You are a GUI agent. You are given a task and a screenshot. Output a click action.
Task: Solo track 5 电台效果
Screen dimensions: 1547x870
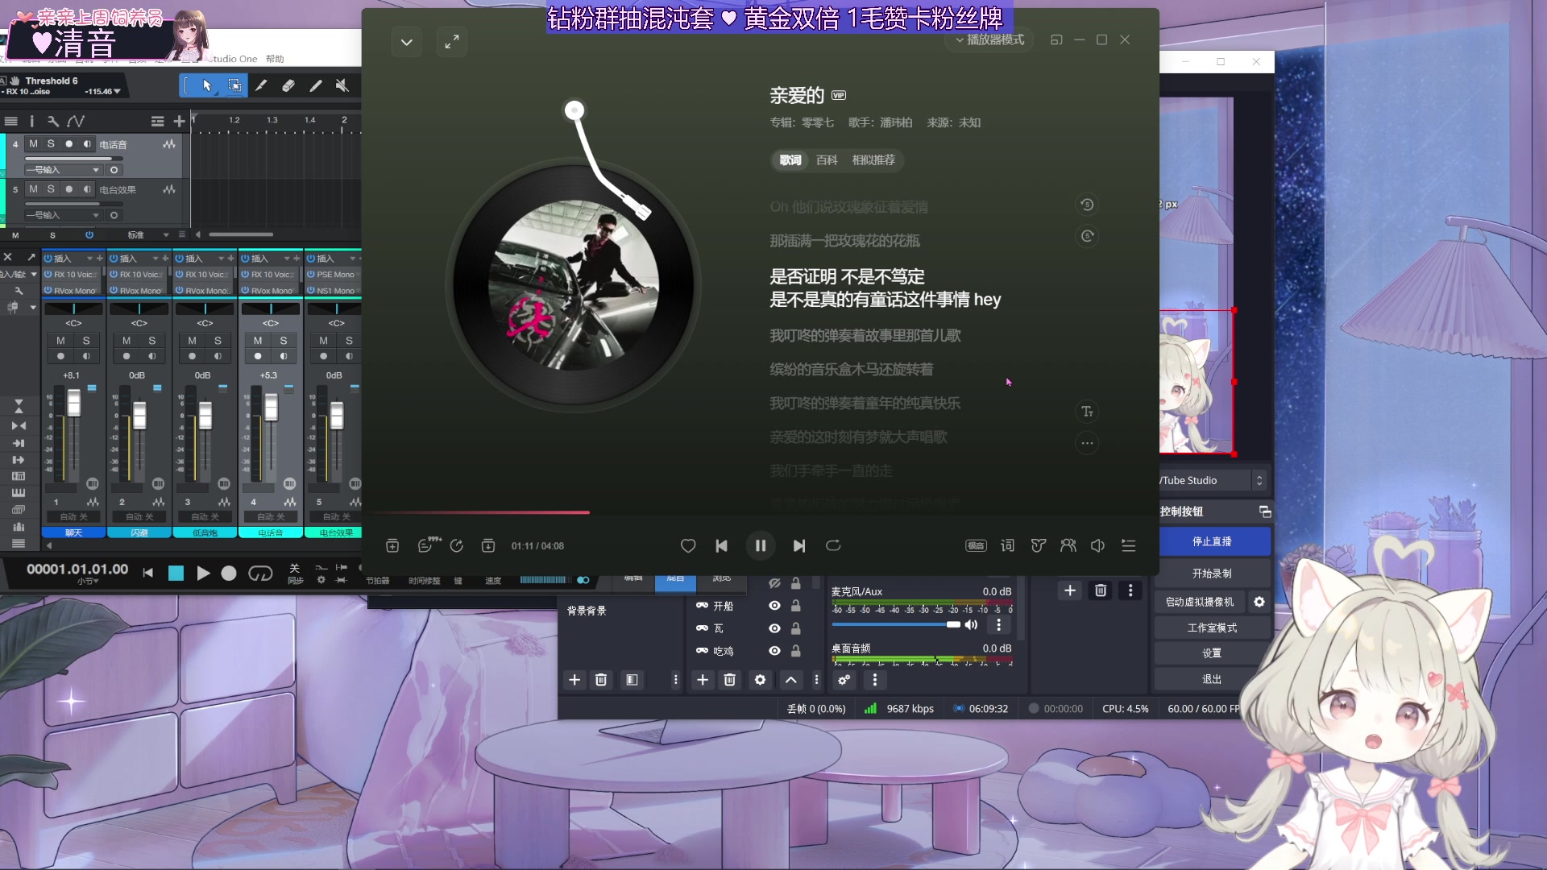pyautogui.click(x=51, y=189)
